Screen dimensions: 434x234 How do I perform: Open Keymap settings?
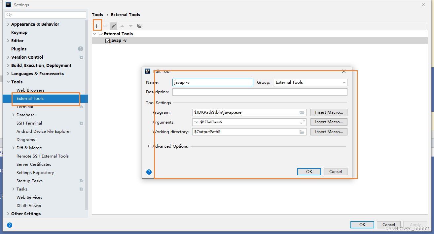pos(19,33)
